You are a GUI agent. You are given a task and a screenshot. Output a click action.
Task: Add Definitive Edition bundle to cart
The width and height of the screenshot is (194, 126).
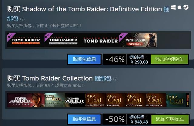pyautogui.click(x=169, y=59)
